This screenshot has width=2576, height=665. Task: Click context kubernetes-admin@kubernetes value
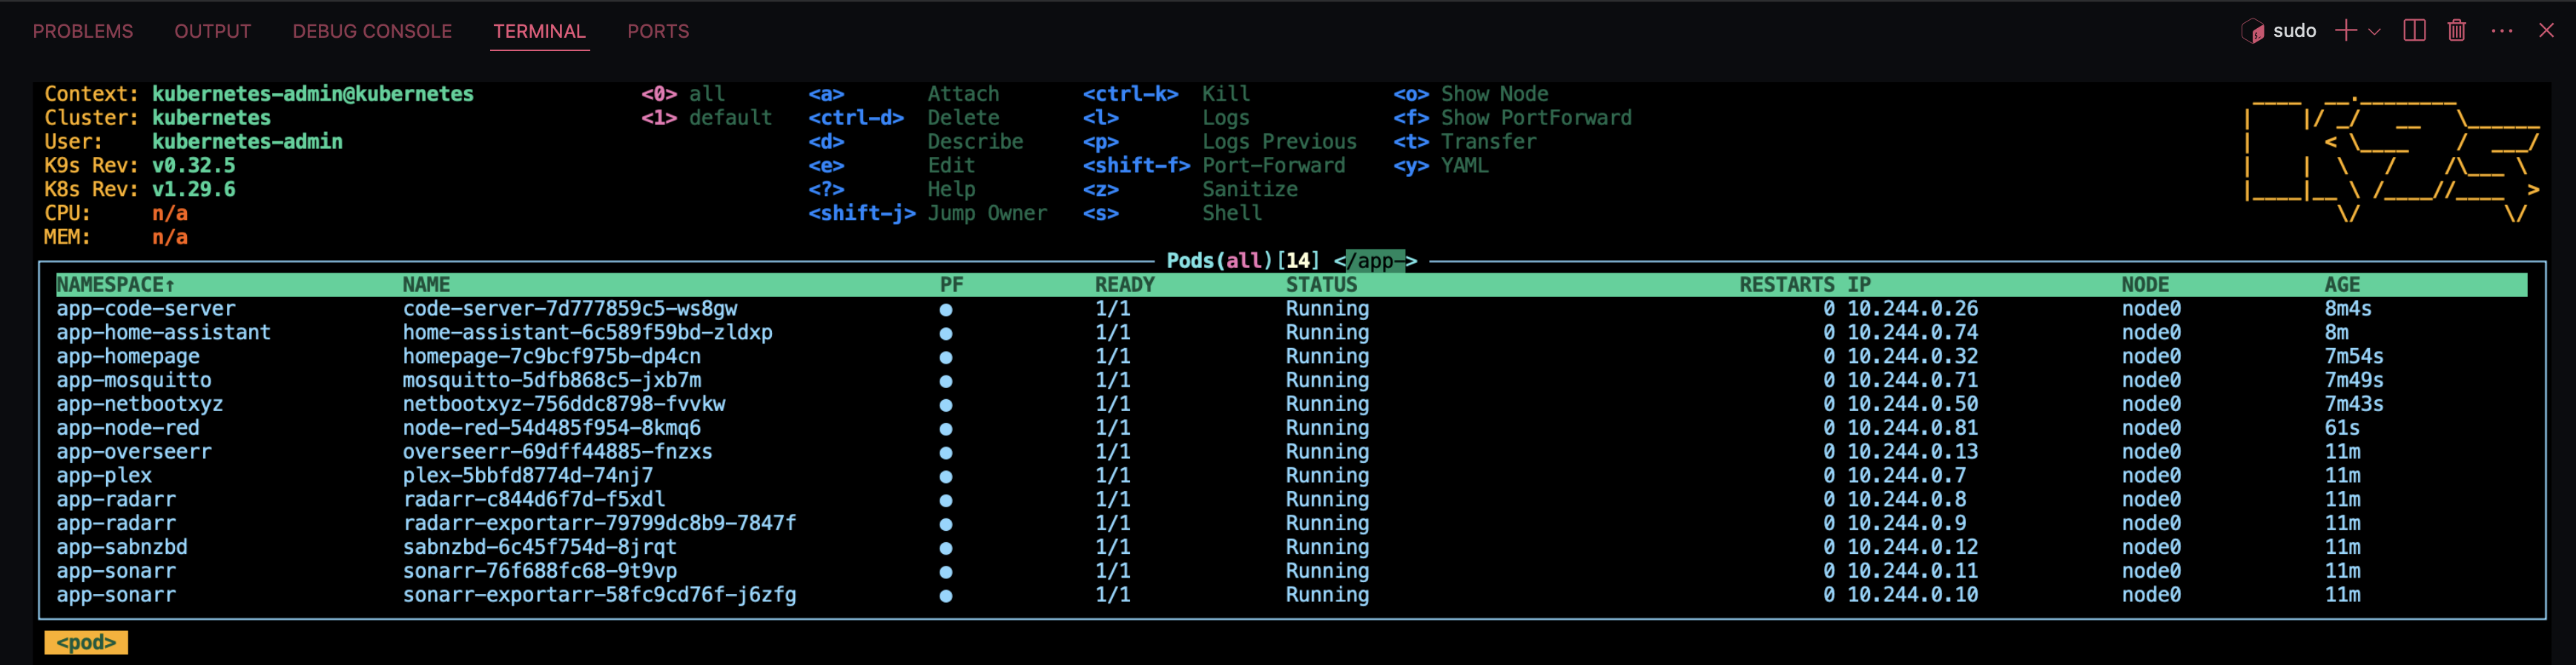(x=313, y=94)
